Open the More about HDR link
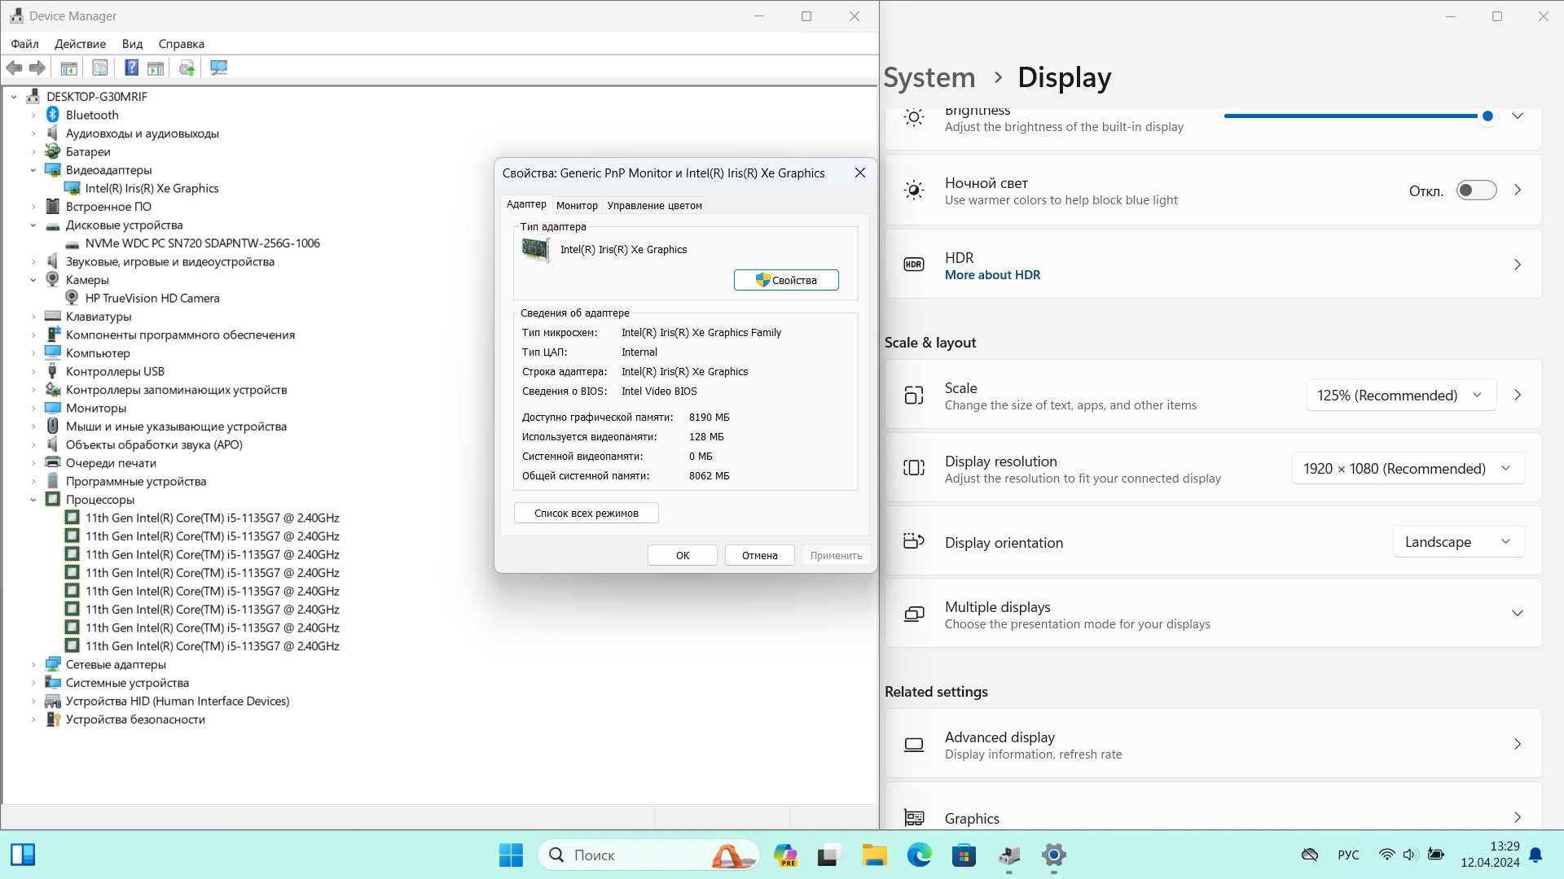The image size is (1564, 879). (x=992, y=275)
